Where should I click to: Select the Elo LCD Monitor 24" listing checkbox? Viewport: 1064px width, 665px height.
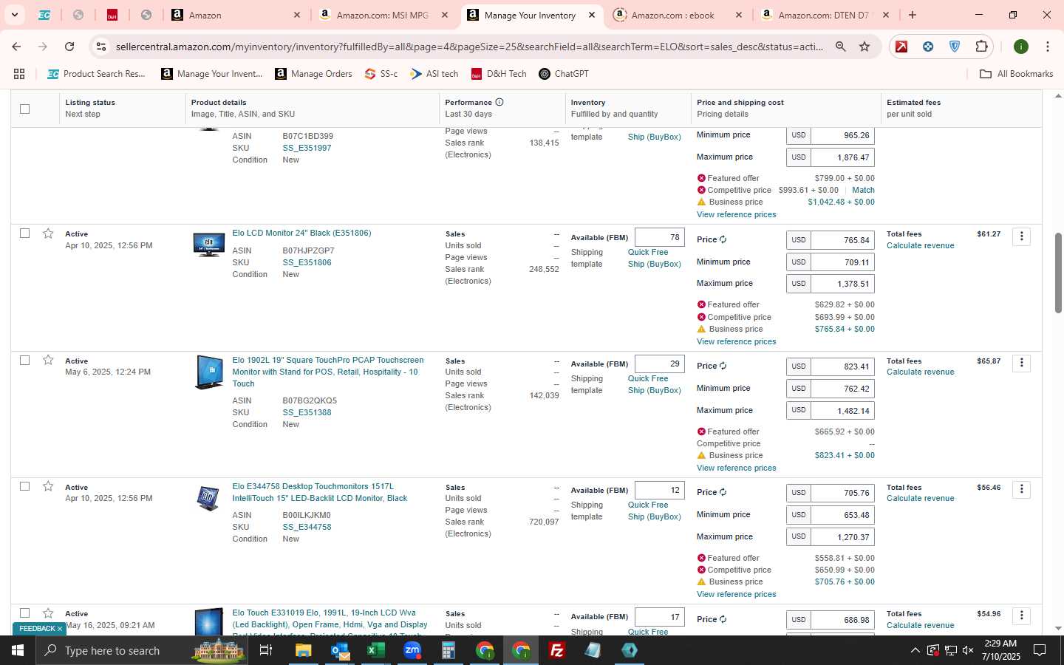pos(24,233)
